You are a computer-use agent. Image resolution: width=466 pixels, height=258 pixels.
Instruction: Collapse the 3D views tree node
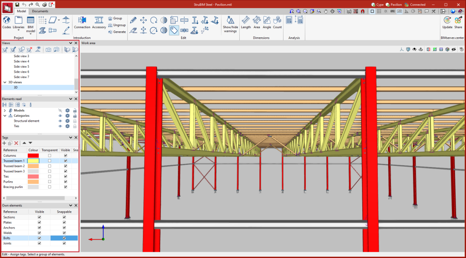click(x=5, y=82)
